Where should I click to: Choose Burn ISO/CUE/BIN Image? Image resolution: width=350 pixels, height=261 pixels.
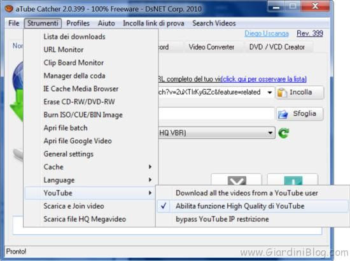pyautogui.click(x=90, y=115)
